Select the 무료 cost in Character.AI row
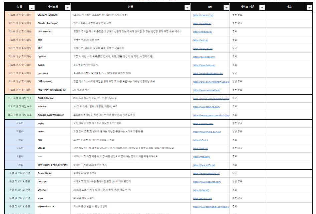This screenshot has height=214, width=316. (247, 32)
